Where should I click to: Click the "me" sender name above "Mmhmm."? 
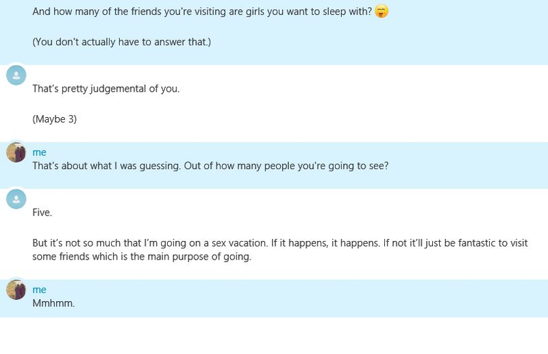point(39,290)
